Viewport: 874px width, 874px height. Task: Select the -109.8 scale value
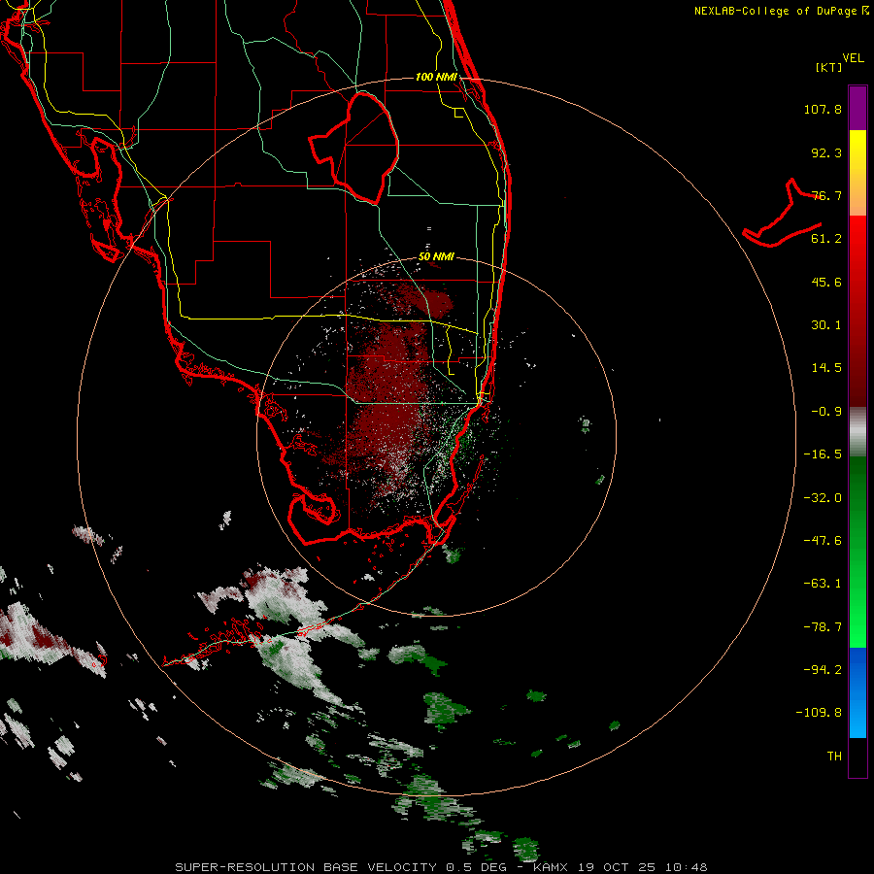coord(819,713)
